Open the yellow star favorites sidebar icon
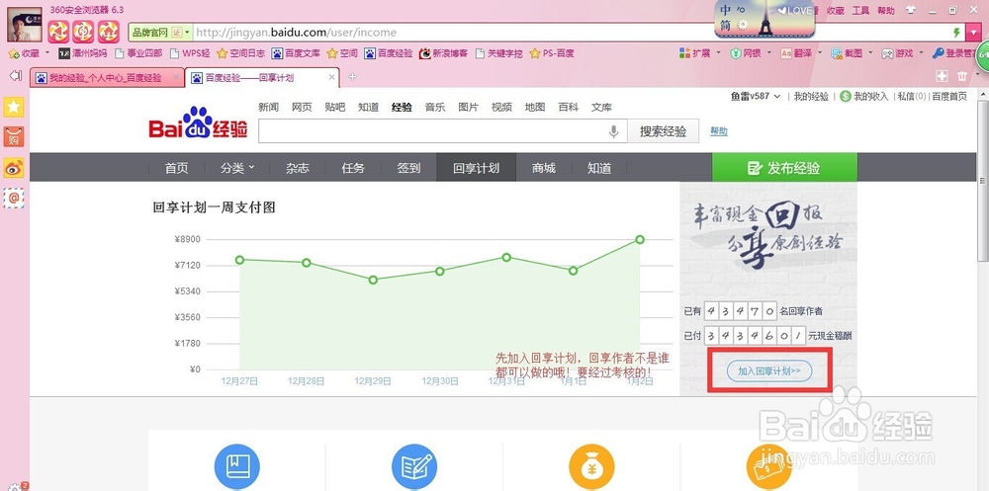This screenshot has width=989, height=491. [x=14, y=107]
